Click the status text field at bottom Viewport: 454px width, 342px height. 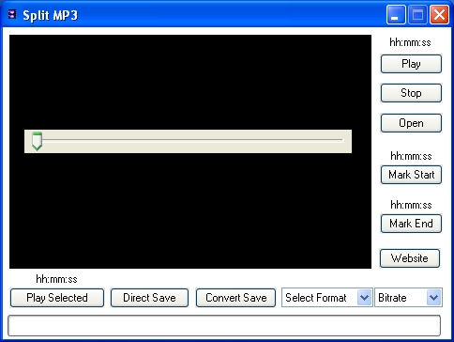224,326
